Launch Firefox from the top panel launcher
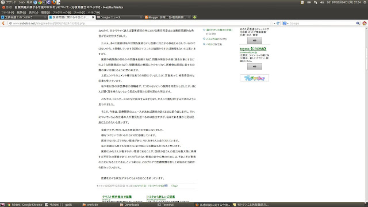The width and height of the screenshot is (368, 207). 53,2
